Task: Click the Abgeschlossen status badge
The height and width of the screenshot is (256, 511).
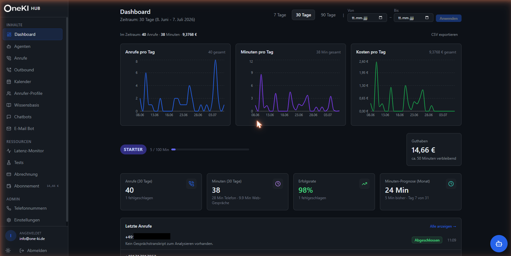Action: tap(427, 240)
